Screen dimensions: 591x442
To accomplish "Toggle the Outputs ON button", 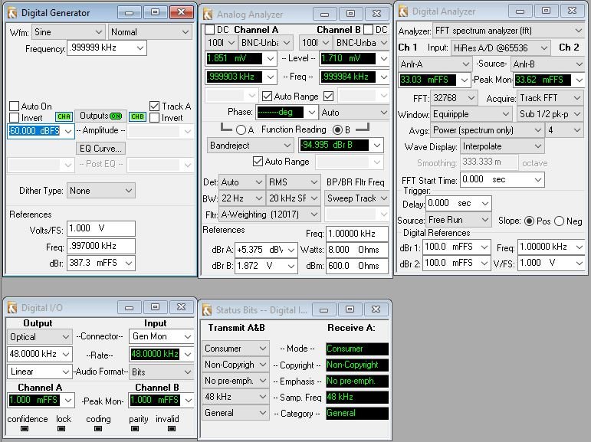I will pyautogui.click(x=100, y=116).
